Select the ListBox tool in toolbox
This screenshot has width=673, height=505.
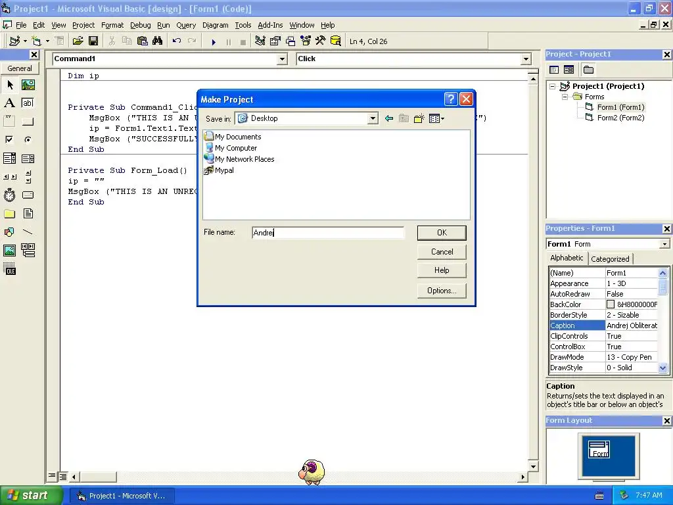point(28,158)
